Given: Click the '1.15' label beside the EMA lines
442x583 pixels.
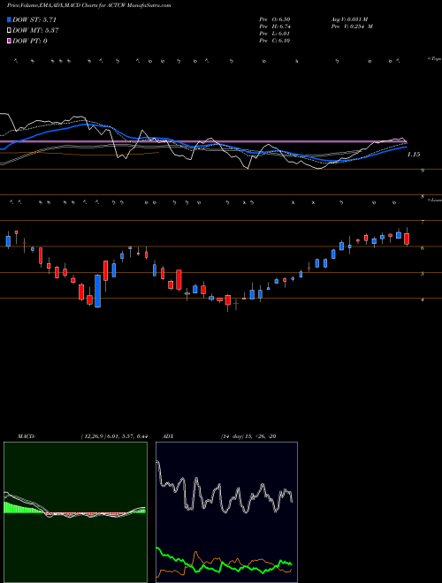Looking at the screenshot, I should point(414,155).
